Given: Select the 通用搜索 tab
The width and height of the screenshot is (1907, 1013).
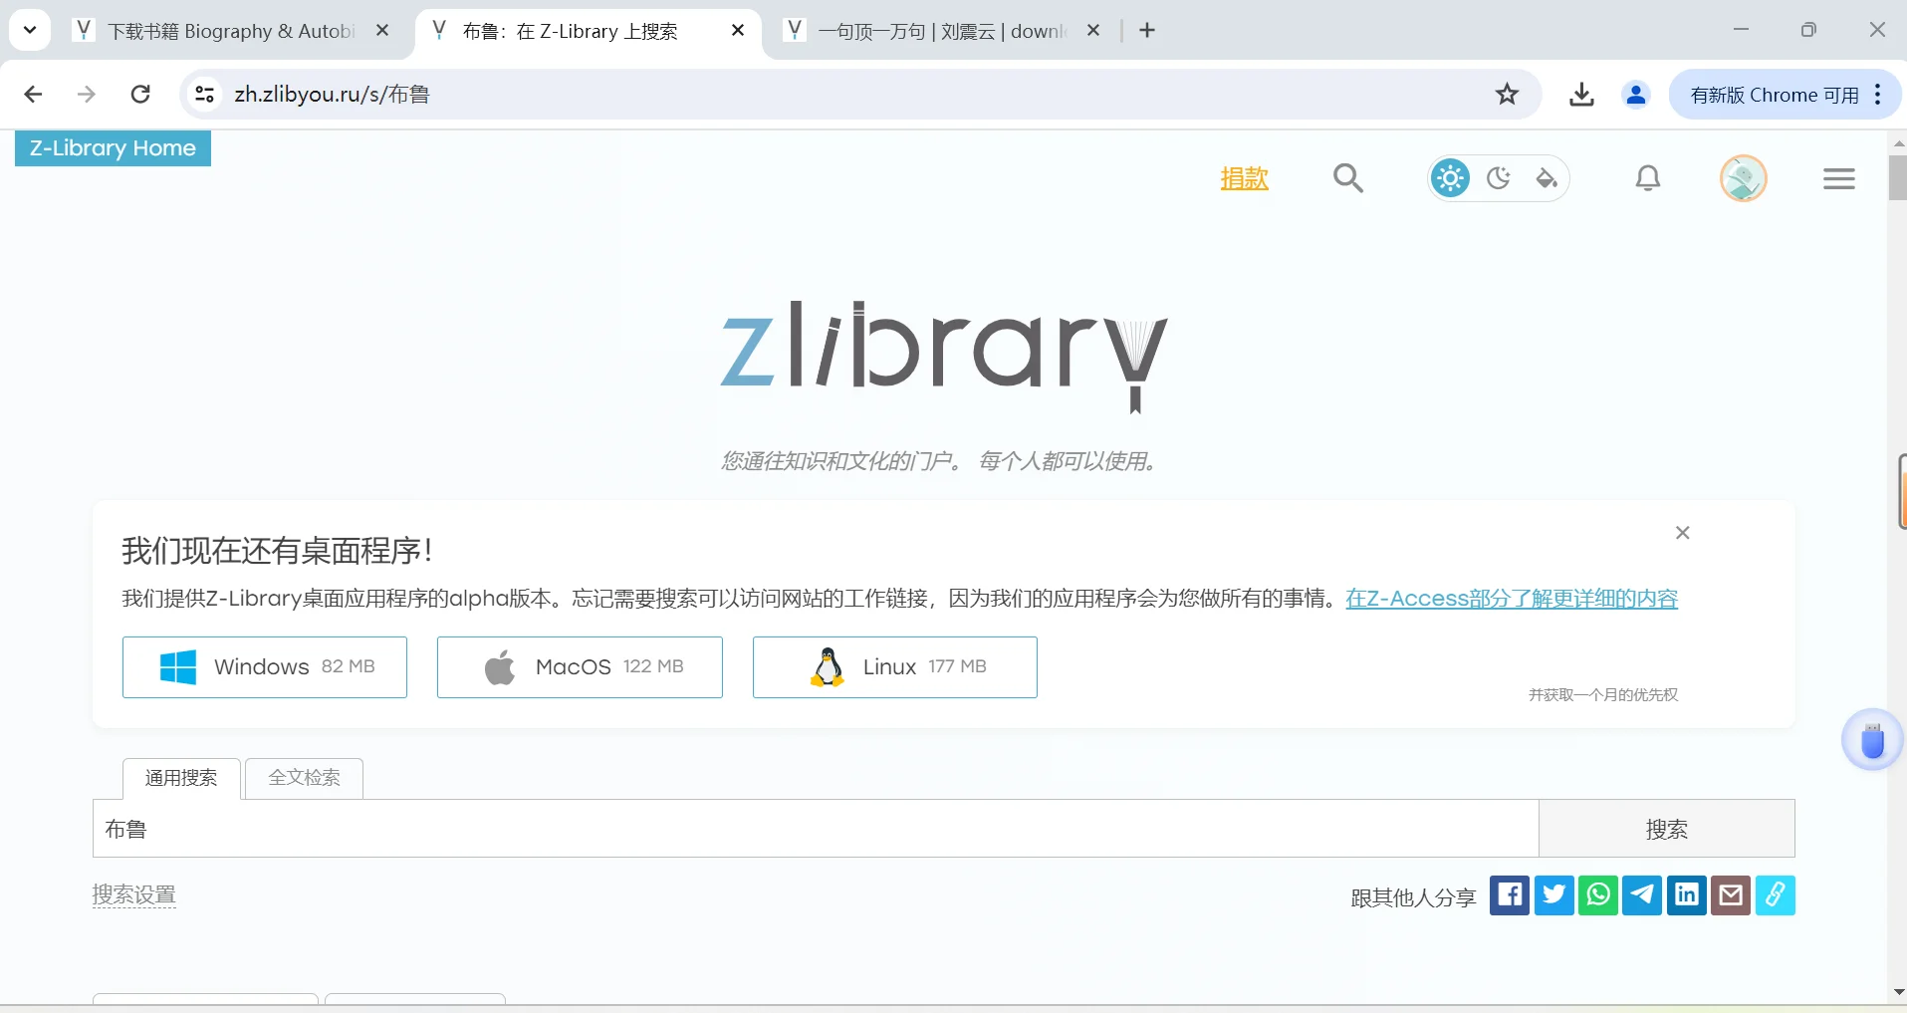Looking at the screenshot, I should [x=181, y=778].
